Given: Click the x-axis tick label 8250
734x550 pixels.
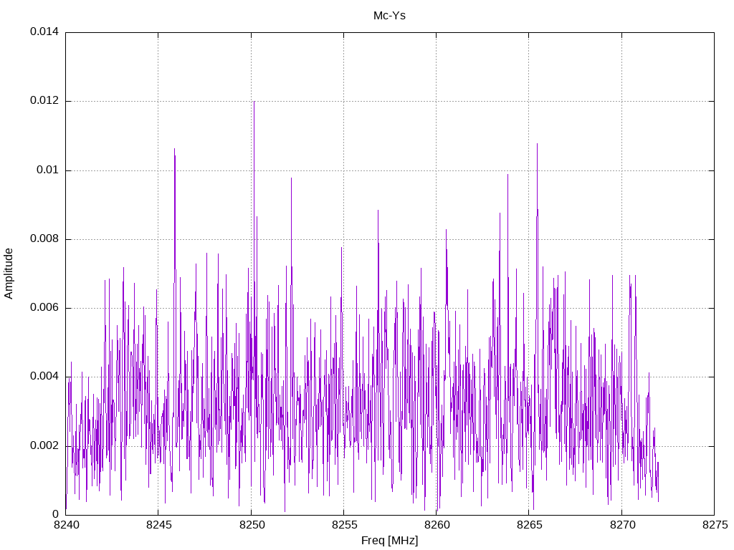Looking at the screenshot, I should [x=252, y=525].
